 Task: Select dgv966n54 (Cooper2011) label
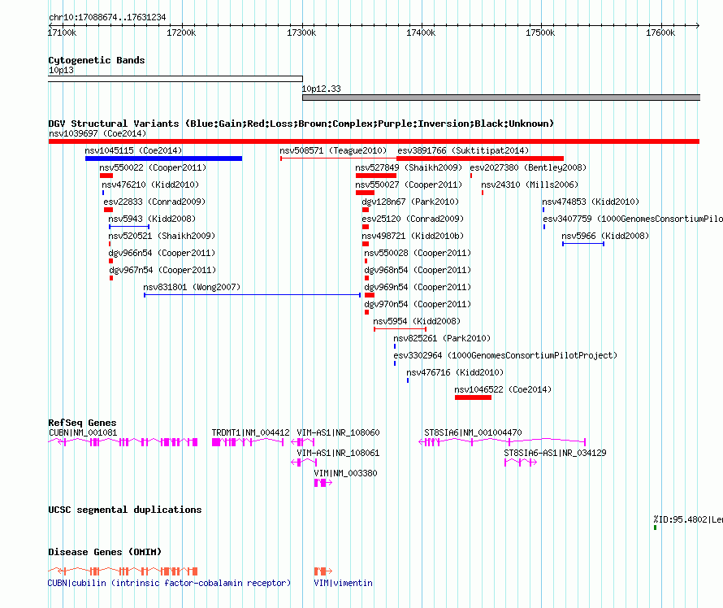(x=162, y=253)
